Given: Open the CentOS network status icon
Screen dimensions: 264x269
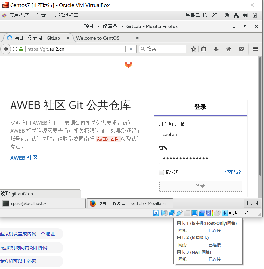Looking at the screenshot, I should [x=236, y=15].
